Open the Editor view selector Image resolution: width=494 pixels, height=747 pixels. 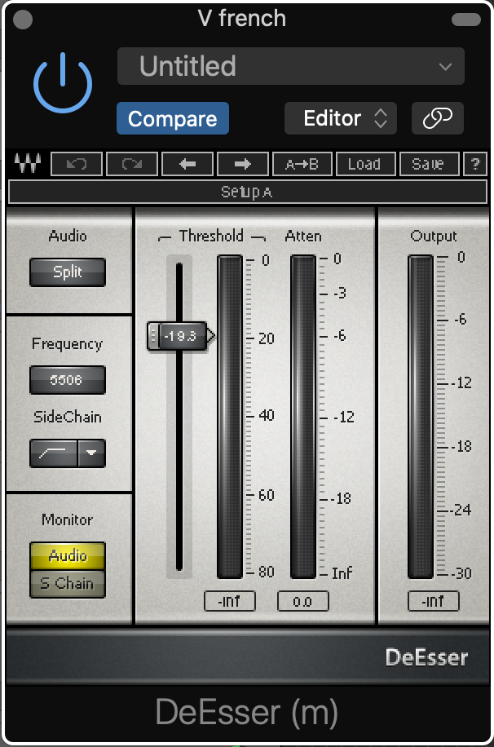pos(341,118)
